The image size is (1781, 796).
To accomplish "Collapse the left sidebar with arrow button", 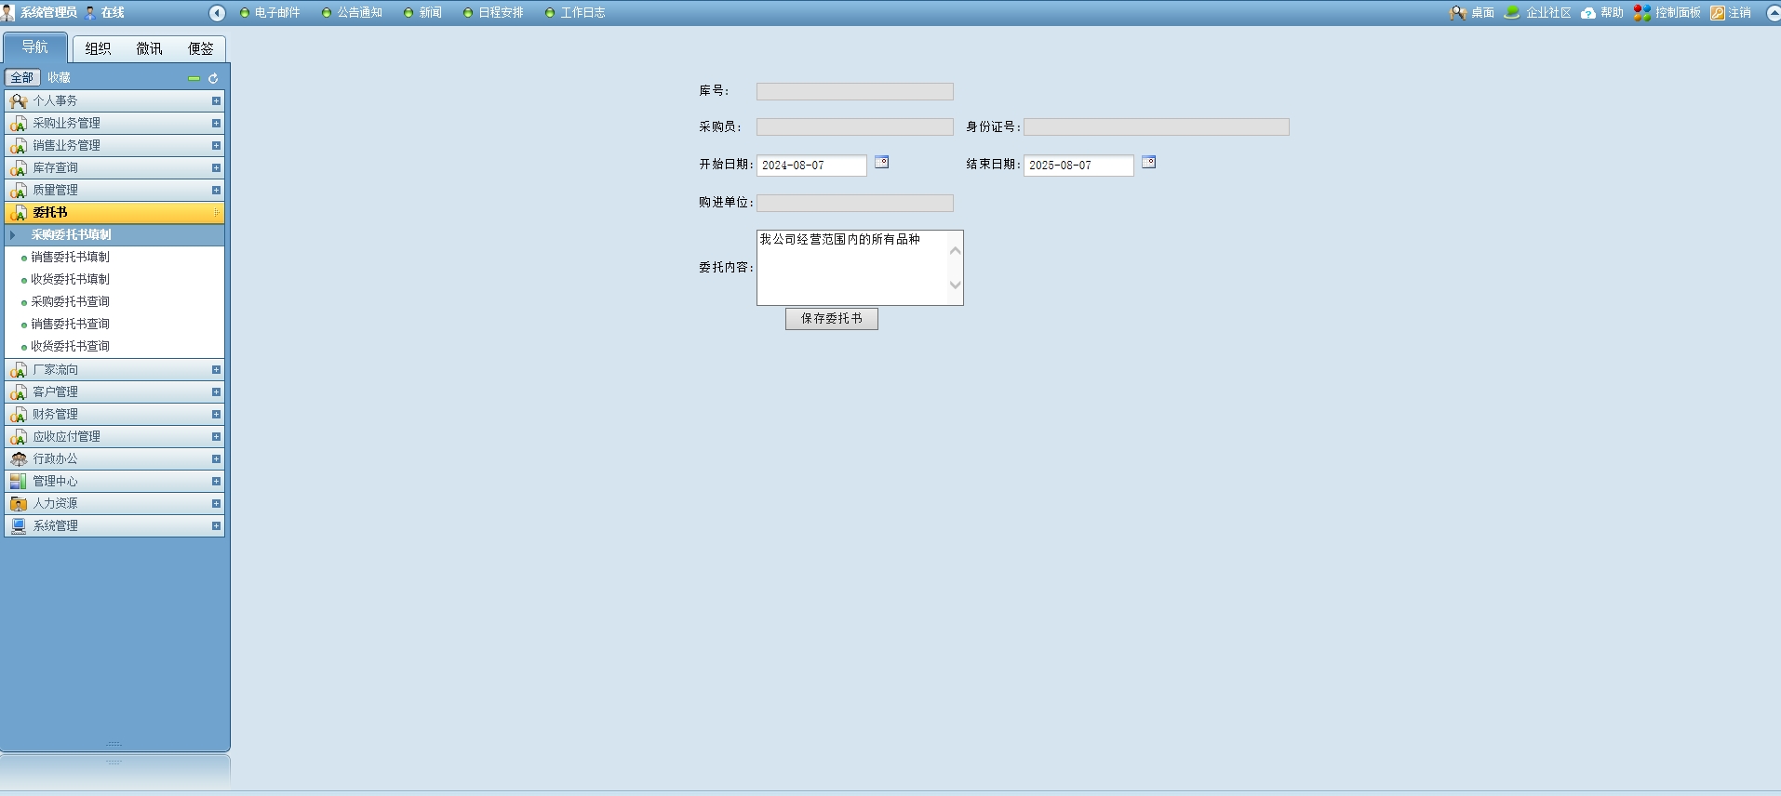I will [217, 13].
